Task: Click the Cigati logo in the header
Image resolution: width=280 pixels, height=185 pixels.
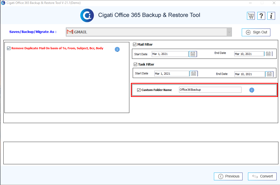Action: click(x=87, y=15)
